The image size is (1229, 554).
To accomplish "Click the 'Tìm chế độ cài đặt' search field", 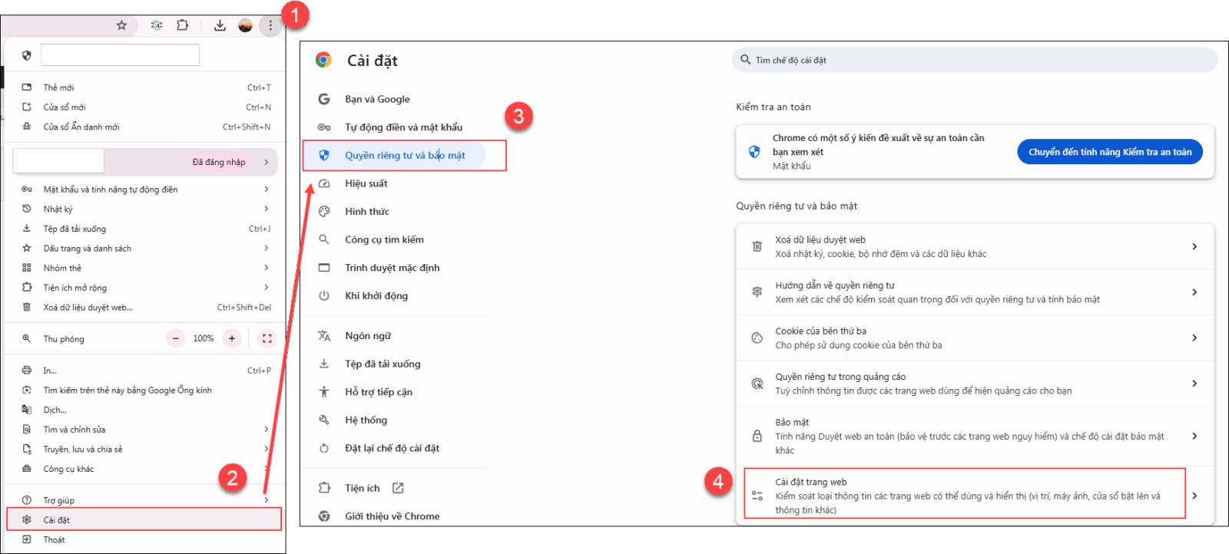I will click(x=975, y=60).
